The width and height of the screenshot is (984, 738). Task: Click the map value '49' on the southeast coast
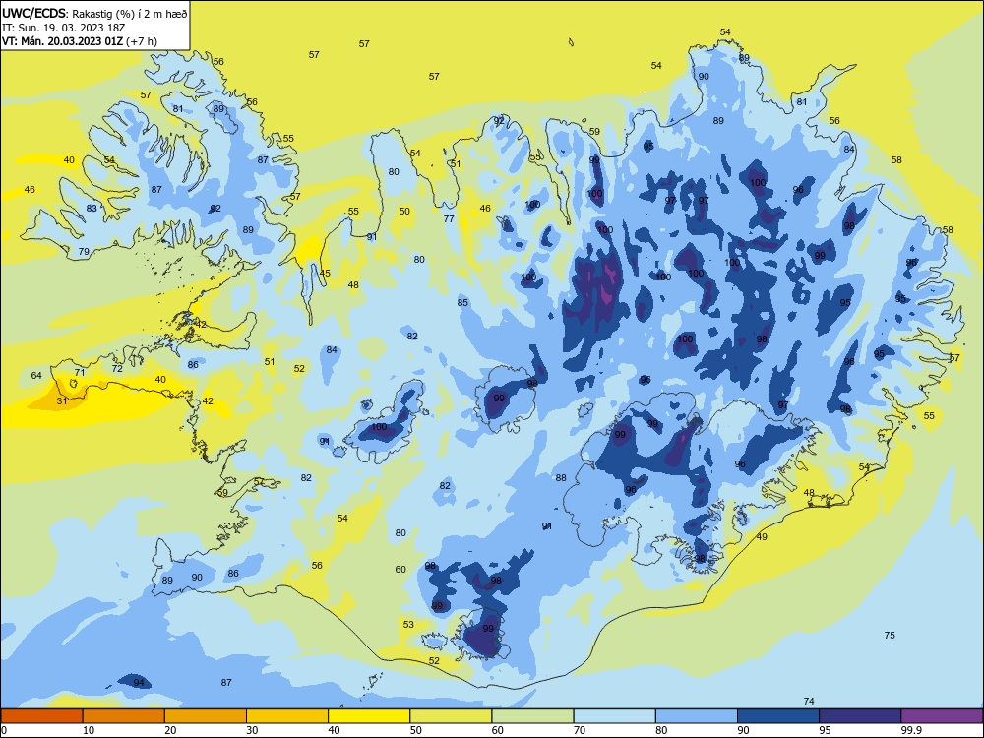click(x=762, y=536)
